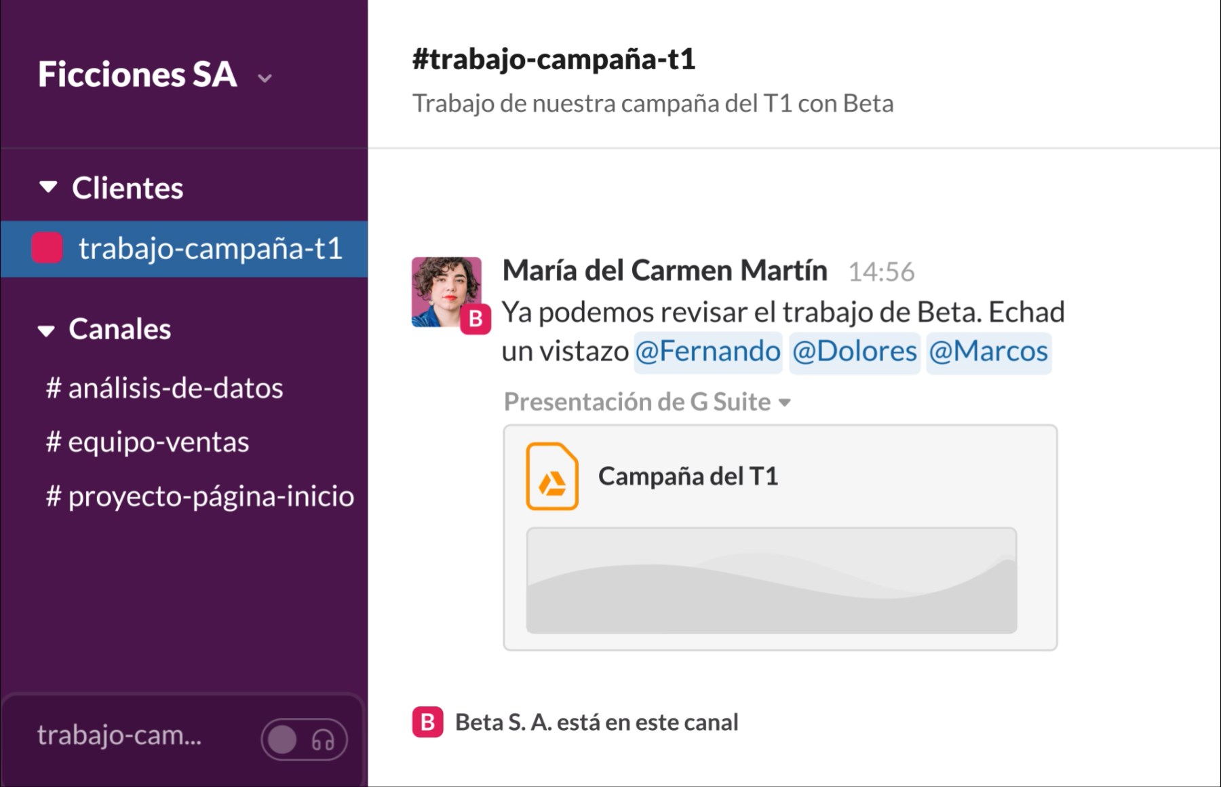The image size is (1221, 787).
Task: Switch to the equipo-ventas channel
Action: (x=148, y=442)
